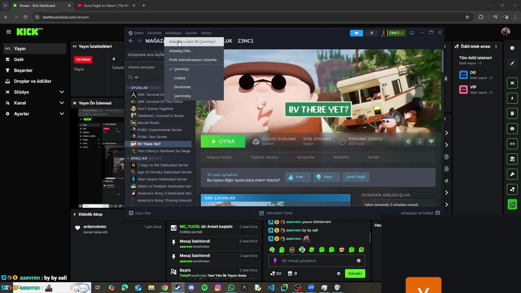Click purple microphone in chat input
Screen dimensions: 521x293
tap(275, 261)
